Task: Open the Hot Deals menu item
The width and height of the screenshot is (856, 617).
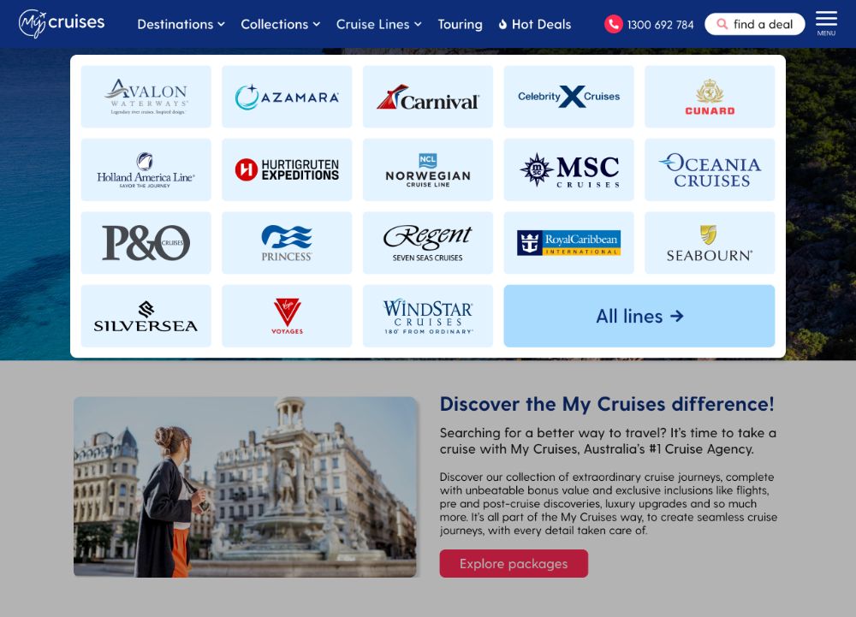Action: tap(534, 24)
